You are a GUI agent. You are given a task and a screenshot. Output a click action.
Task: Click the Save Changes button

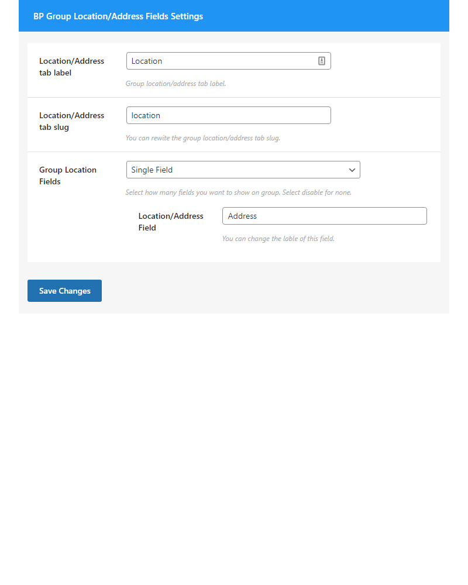tap(64, 291)
